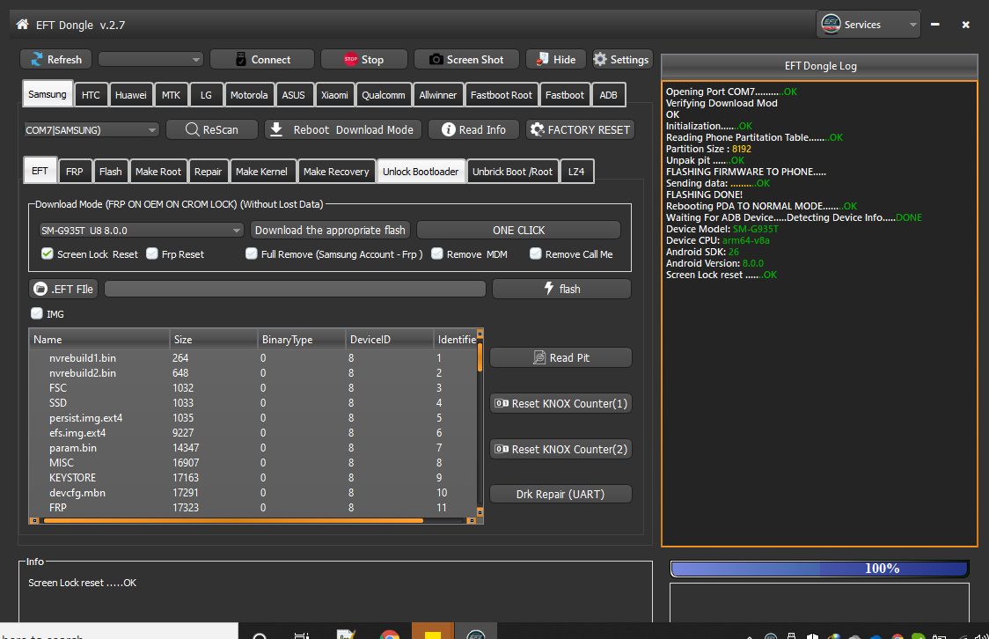989x639 pixels.
Task: Enable Full Remove (Samsung Account - Frp) checkbox
Action: pos(252,253)
